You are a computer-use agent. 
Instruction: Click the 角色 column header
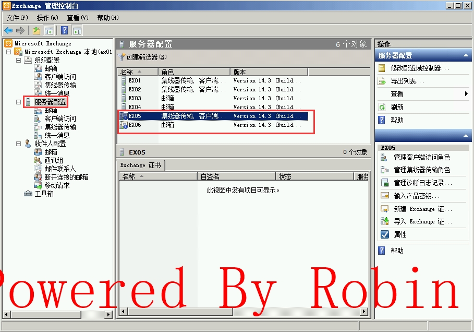195,72
